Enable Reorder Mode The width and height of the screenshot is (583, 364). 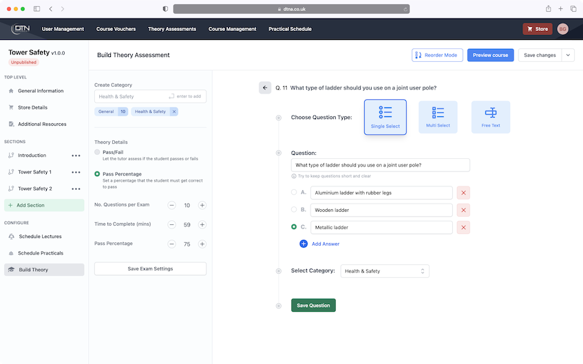pos(437,55)
